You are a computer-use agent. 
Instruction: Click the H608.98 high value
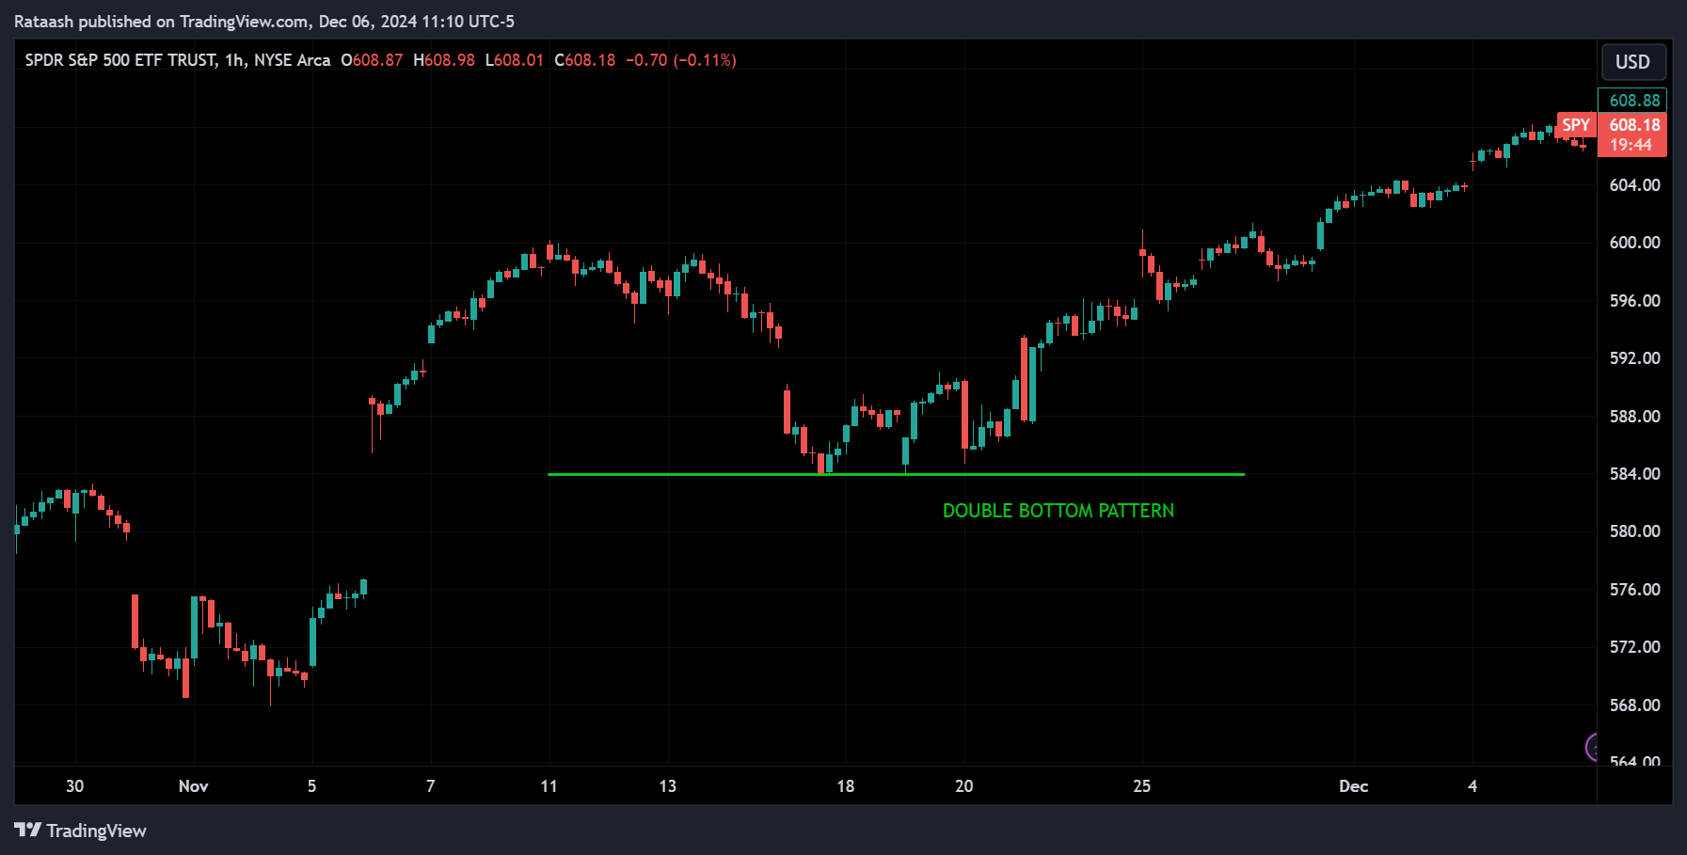pos(444,60)
